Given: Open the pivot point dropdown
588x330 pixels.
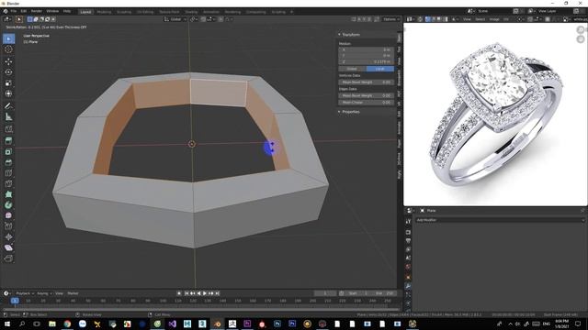Looking at the screenshot, I should 194,19.
